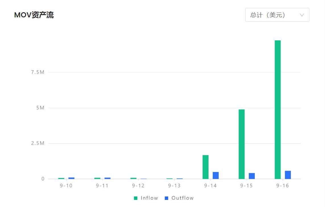Open the 总计（美元） dropdown
Image resolution: width=325 pixels, height=207 pixels.
pos(277,15)
